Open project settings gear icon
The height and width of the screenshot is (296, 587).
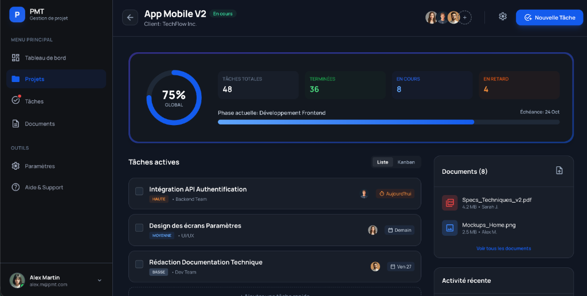coord(503,17)
